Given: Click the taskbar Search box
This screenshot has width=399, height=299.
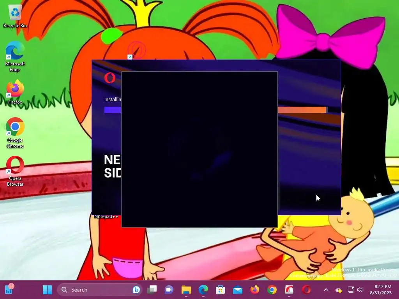Looking at the screenshot, I should (x=99, y=290).
